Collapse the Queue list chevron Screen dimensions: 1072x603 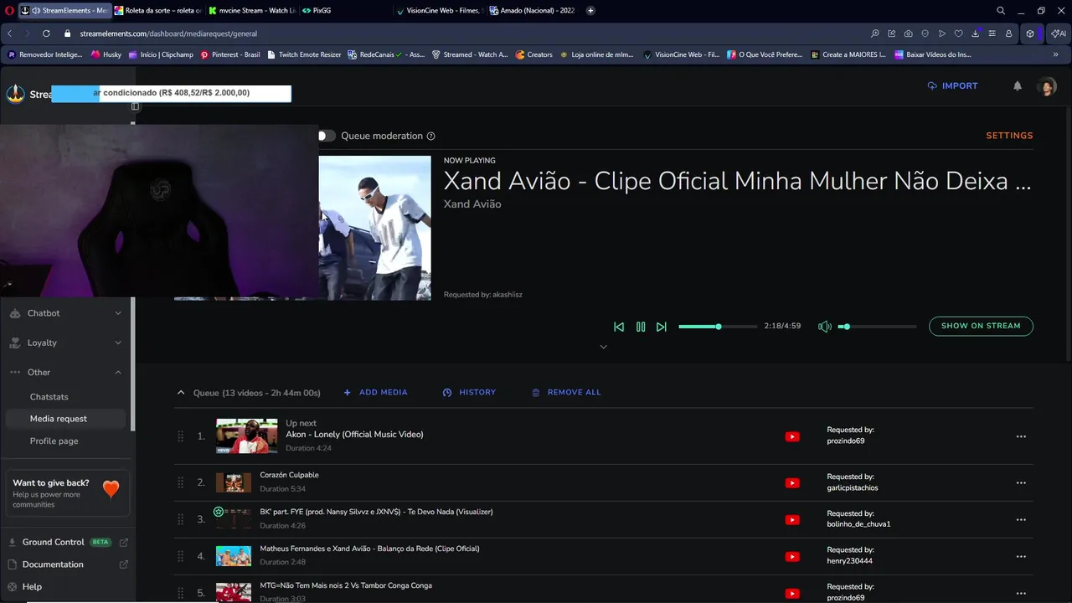pyautogui.click(x=180, y=392)
